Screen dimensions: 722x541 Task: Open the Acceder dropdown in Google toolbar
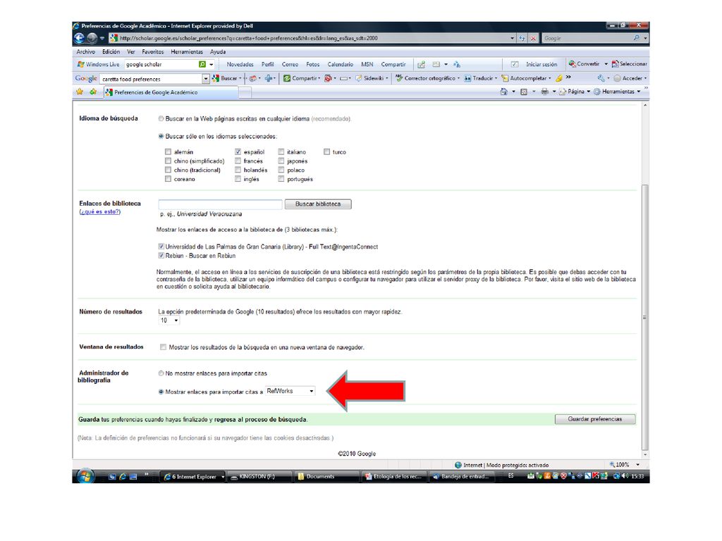pyautogui.click(x=631, y=78)
